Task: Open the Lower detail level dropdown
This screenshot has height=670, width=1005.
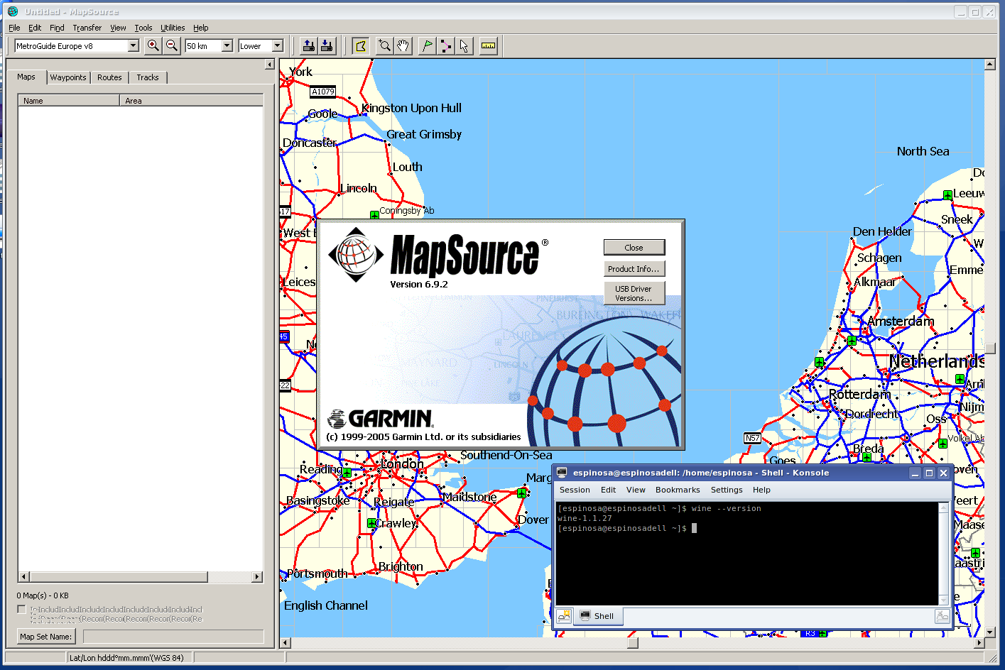Action: pyautogui.click(x=278, y=46)
